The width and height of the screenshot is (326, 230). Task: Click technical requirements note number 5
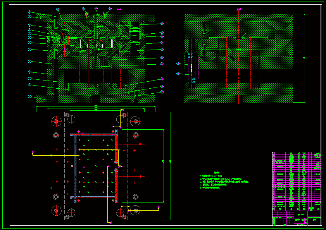pos(210,188)
